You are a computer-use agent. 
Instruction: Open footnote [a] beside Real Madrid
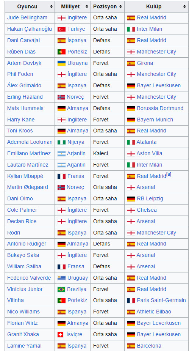169,175
